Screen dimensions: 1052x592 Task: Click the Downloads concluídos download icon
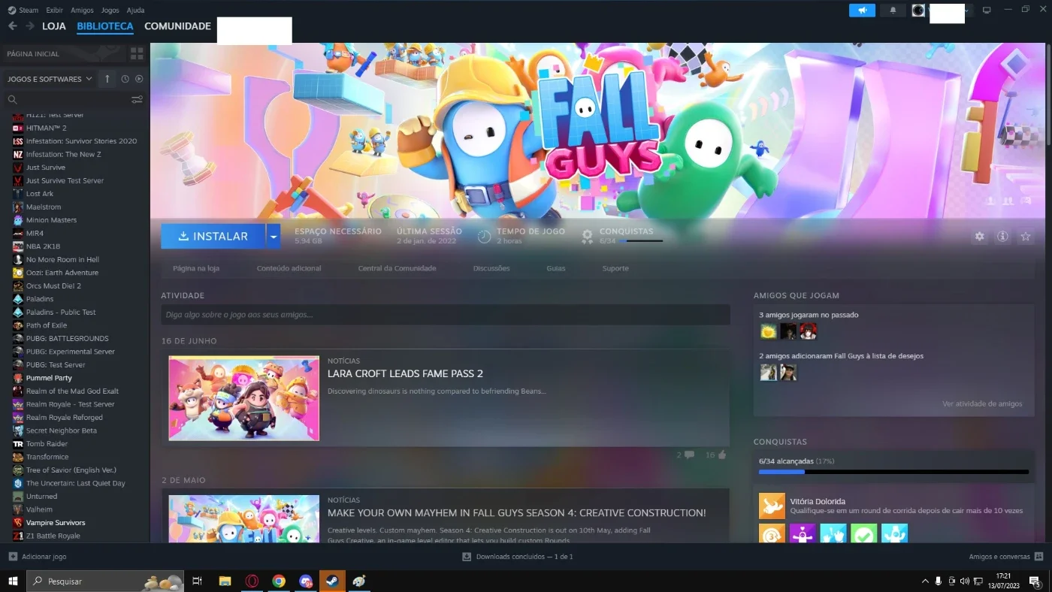pos(467,557)
